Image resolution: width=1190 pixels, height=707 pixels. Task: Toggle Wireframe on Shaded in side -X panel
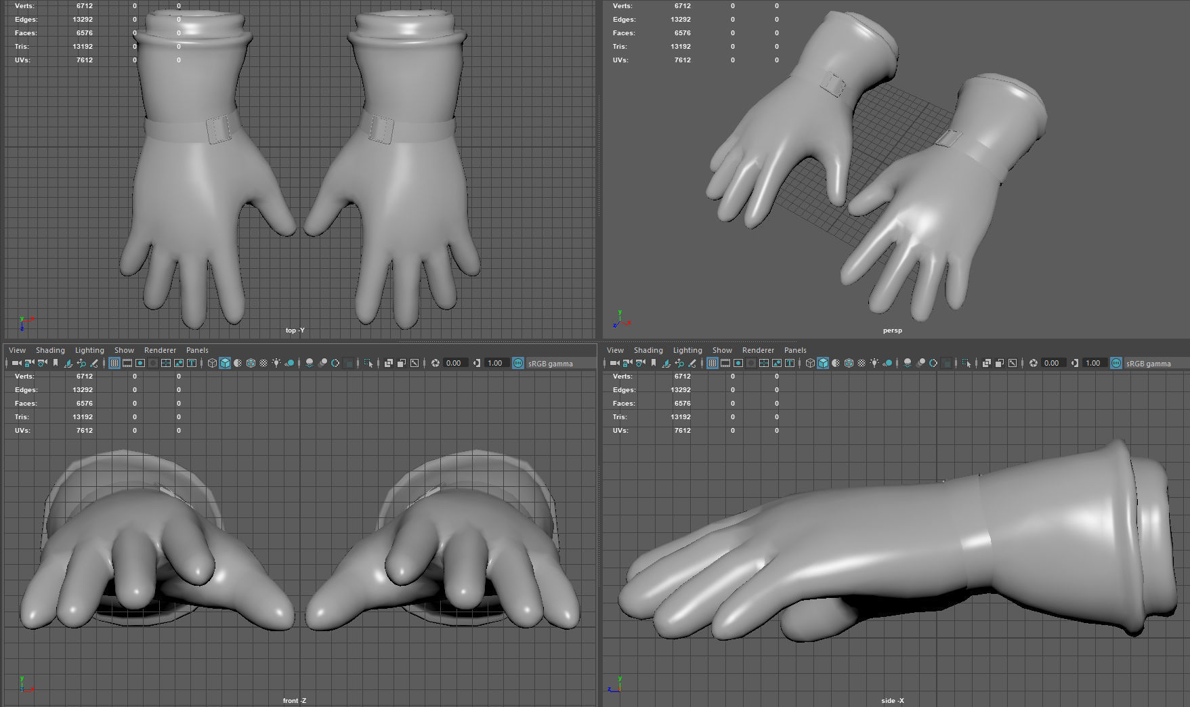pos(849,363)
